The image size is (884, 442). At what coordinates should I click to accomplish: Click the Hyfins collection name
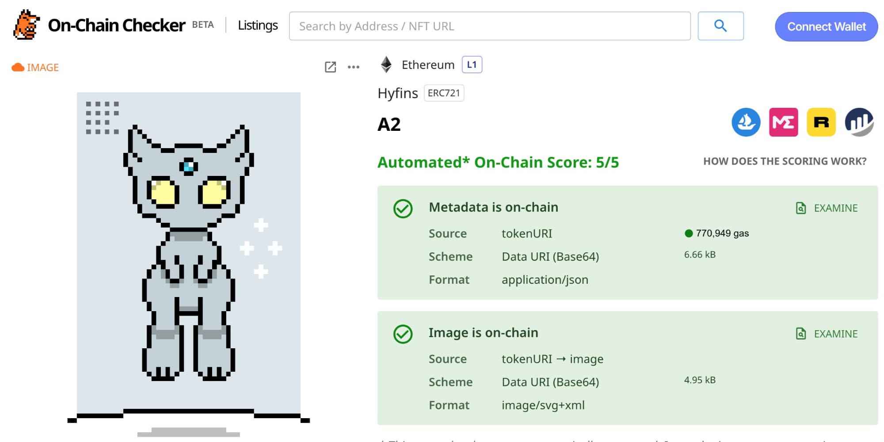coord(397,93)
